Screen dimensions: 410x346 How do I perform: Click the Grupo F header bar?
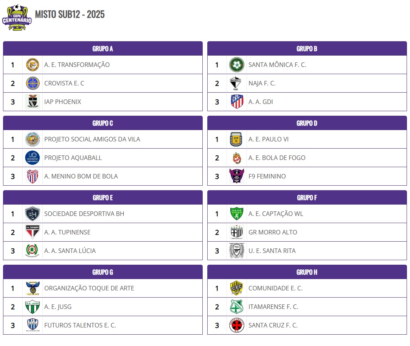(307, 197)
